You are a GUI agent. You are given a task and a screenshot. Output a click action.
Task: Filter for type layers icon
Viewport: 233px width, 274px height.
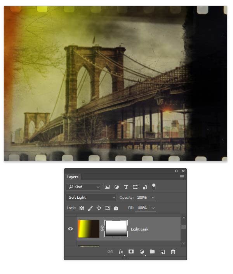click(x=126, y=187)
